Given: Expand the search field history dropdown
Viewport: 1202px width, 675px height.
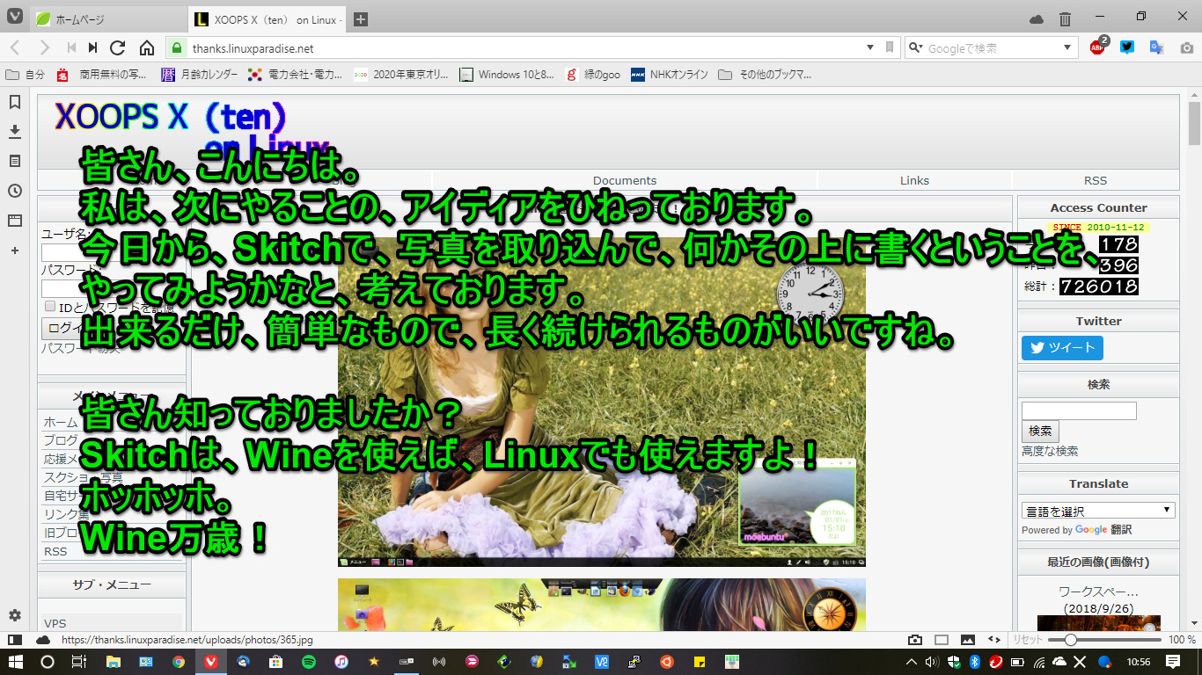Looking at the screenshot, I should coord(1067,47).
